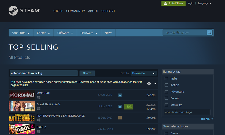Click the BATTLEGROUNDS game thumbnail

pos(22,118)
